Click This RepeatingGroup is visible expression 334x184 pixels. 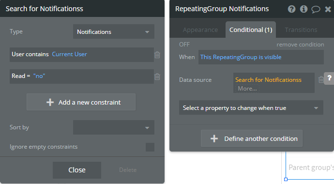pos(241,57)
